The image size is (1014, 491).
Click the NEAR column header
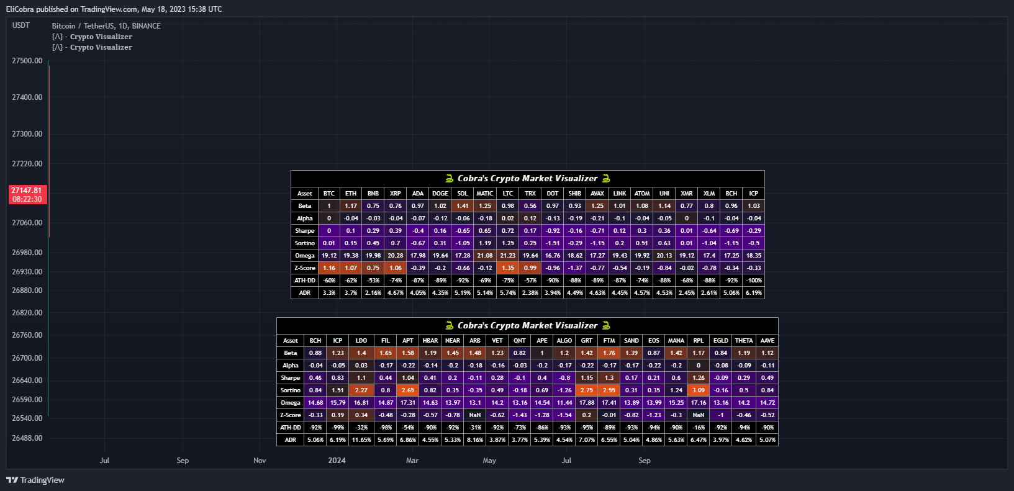click(453, 341)
